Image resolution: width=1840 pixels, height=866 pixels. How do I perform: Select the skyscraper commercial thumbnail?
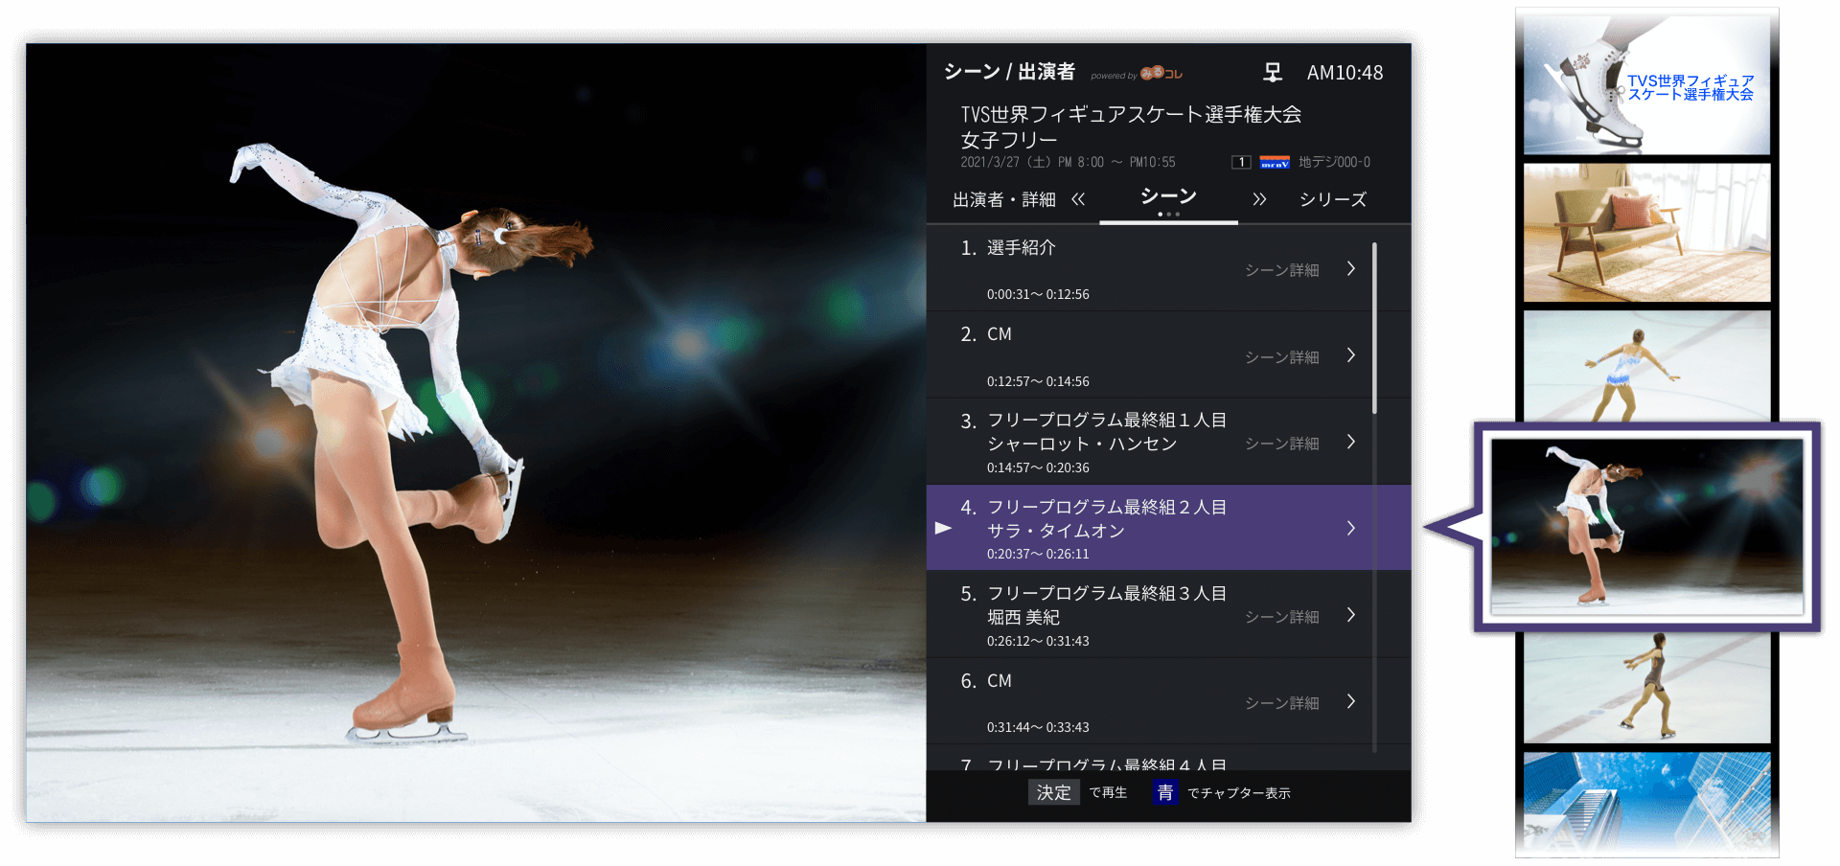[x=1646, y=803]
